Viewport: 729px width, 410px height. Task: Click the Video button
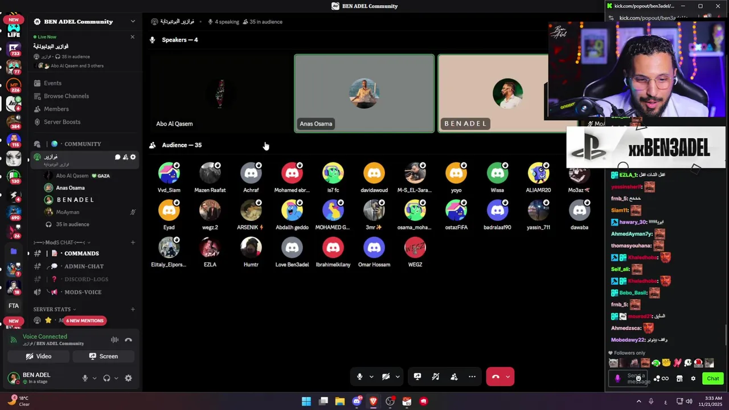(39, 356)
